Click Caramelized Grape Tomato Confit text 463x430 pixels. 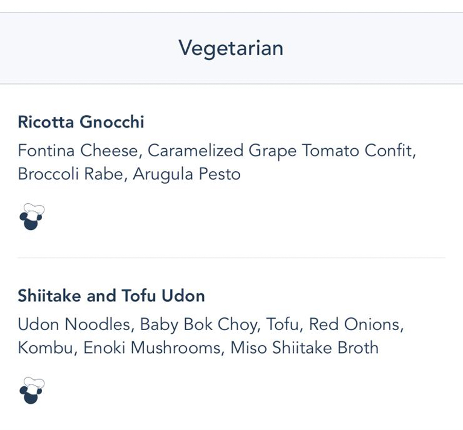click(281, 151)
